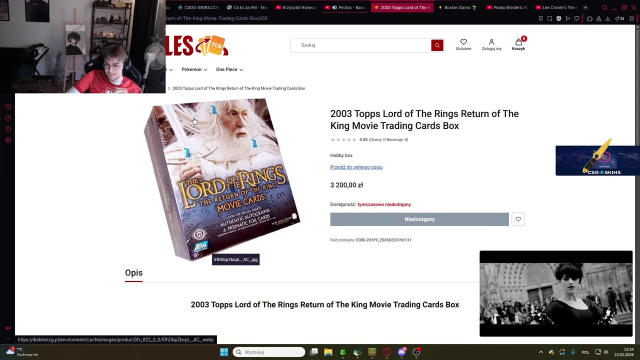Click the weather widget Pochmurnie
The height and width of the screenshot is (360, 640).
click(x=22, y=352)
